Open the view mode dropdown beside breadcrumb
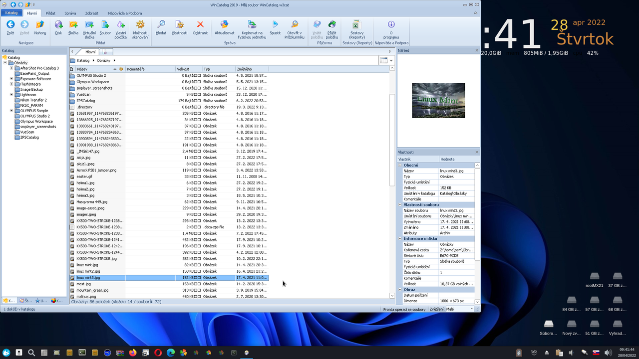The image size is (639, 359). [391, 60]
